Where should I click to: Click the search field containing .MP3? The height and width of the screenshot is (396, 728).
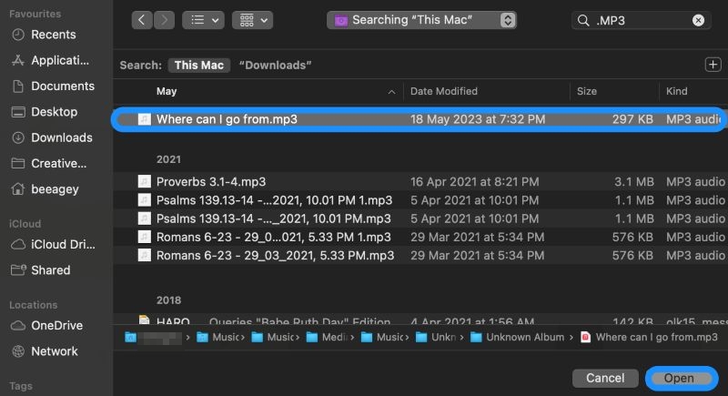[x=642, y=20]
